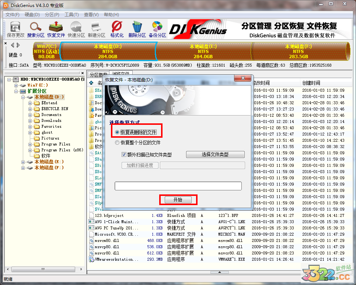The width and height of the screenshot is (356, 285).
Task: Open the 备份分区 backup partition tool
Action: click(x=157, y=29)
